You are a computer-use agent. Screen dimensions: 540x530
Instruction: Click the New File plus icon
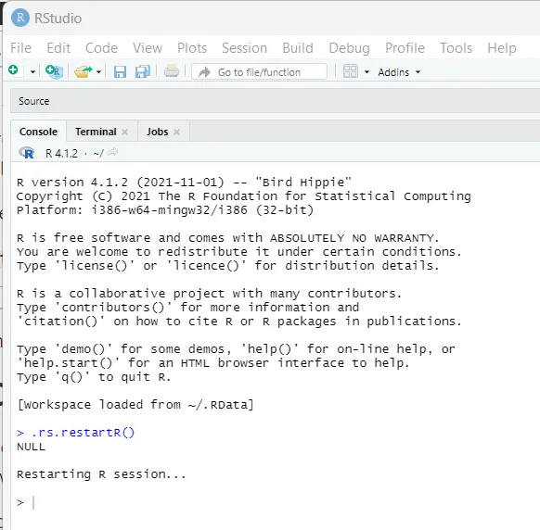coord(13,70)
